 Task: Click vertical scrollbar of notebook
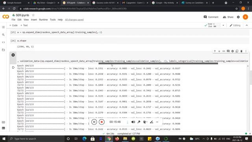pos(251,77)
